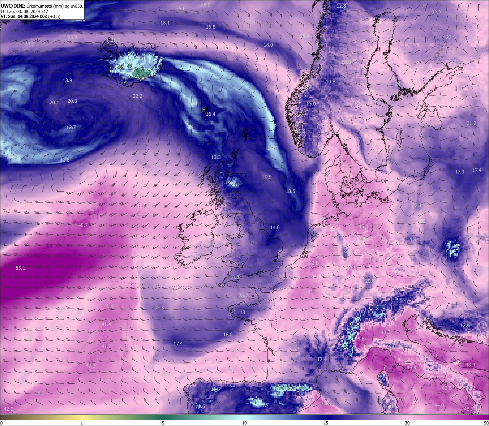Click the colorbar tick label 15
Viewport: 489px width, 426px height.
(x=326, y=423)
